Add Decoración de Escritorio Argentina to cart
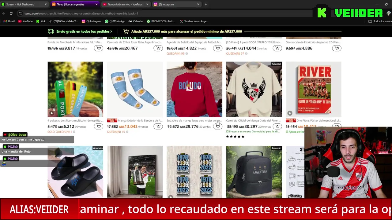Viewport: 392px width, 220px height. (x=337, y=48)
